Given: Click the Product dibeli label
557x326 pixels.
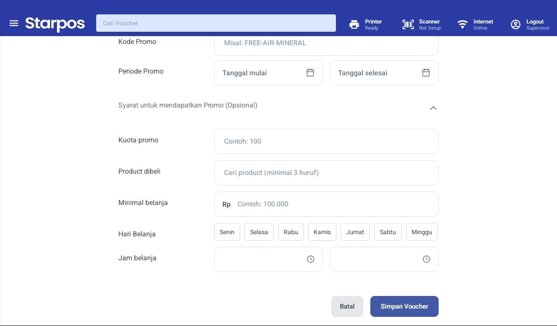Looking at the screenshot, I should point(139,171).
